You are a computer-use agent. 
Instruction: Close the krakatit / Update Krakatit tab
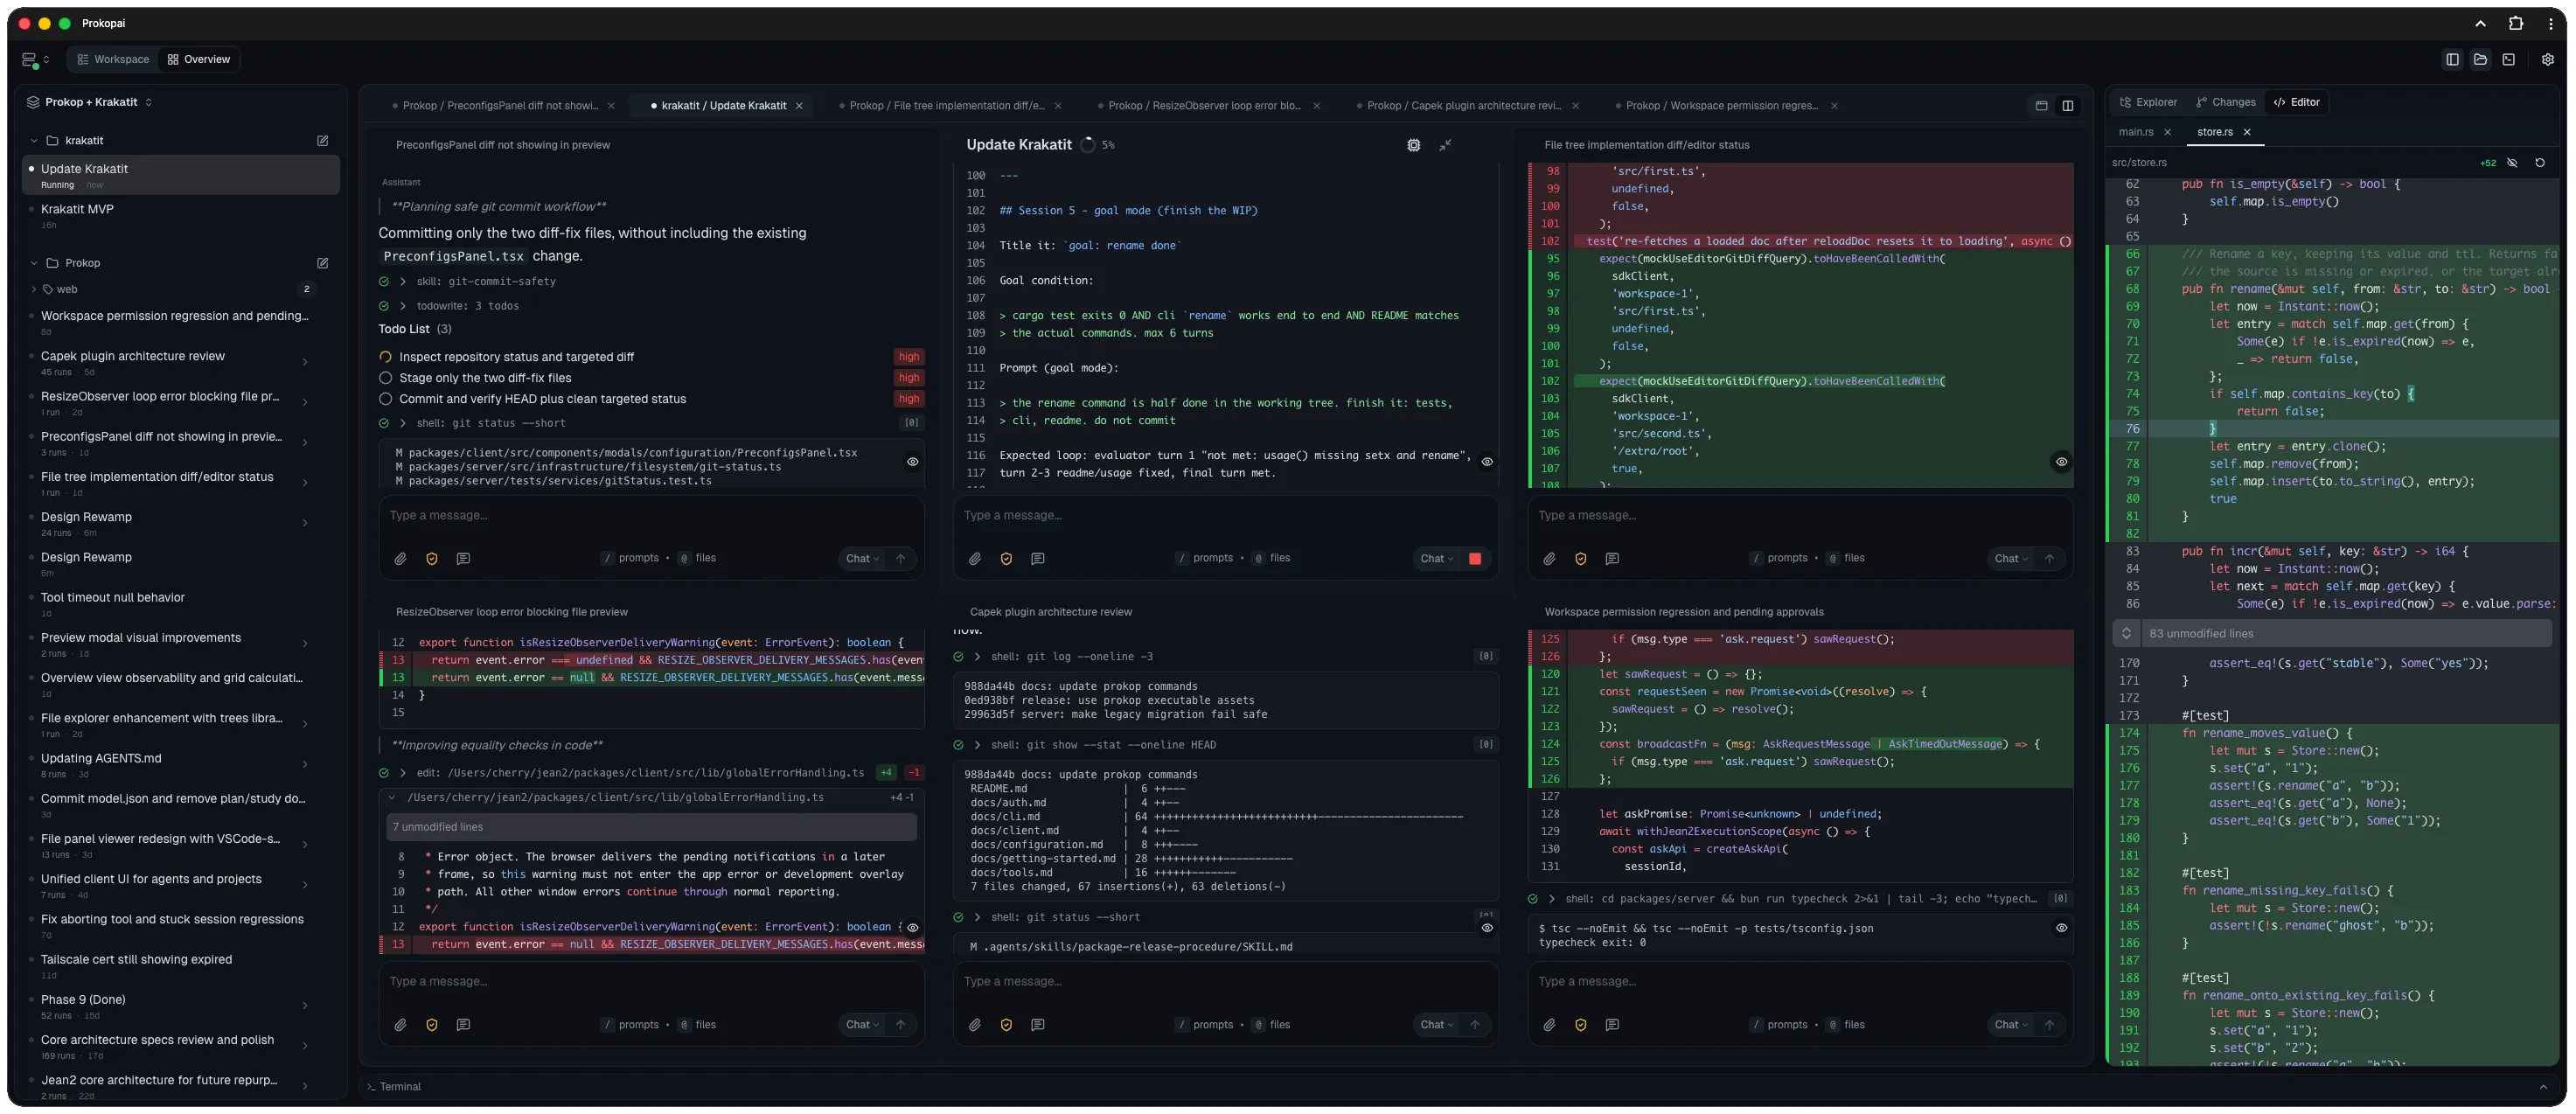pyautogui.click(x=799, y=106)
